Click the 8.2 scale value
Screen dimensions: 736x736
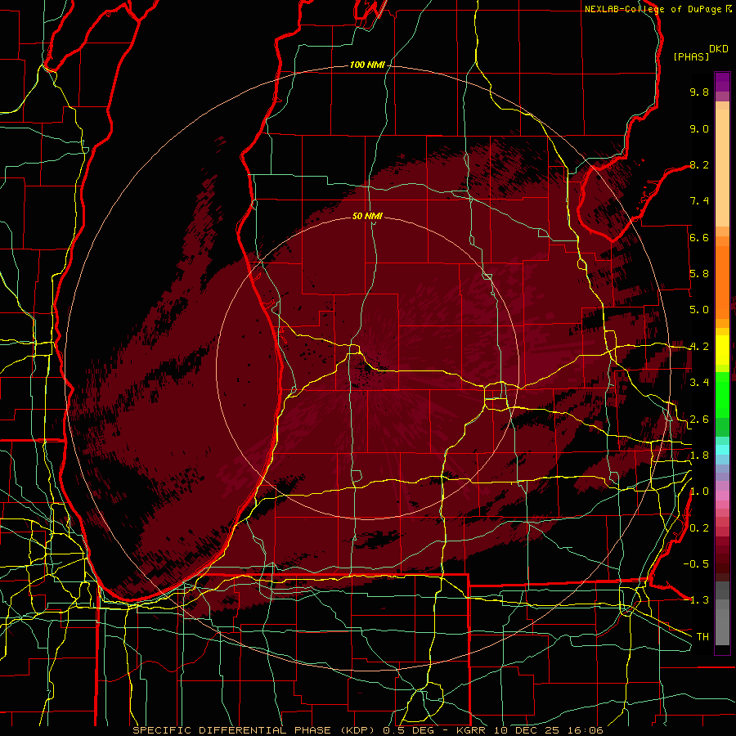(x=699, y=164)
